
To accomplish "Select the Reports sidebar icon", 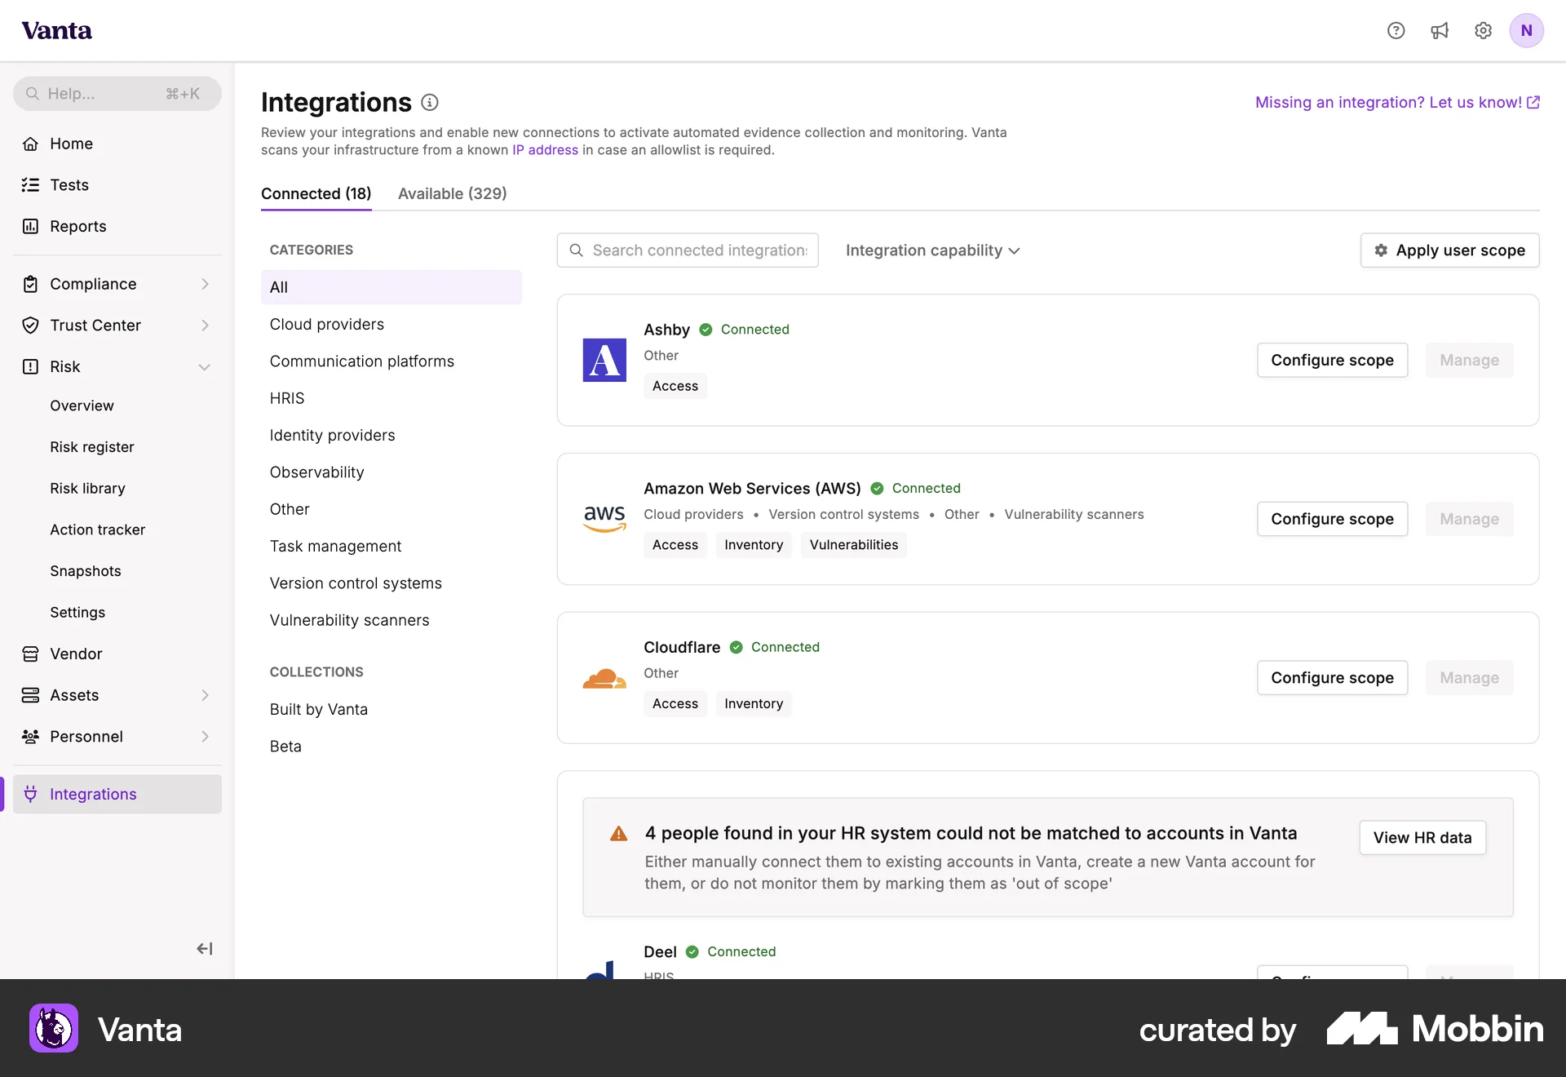I will pos(30,226).
